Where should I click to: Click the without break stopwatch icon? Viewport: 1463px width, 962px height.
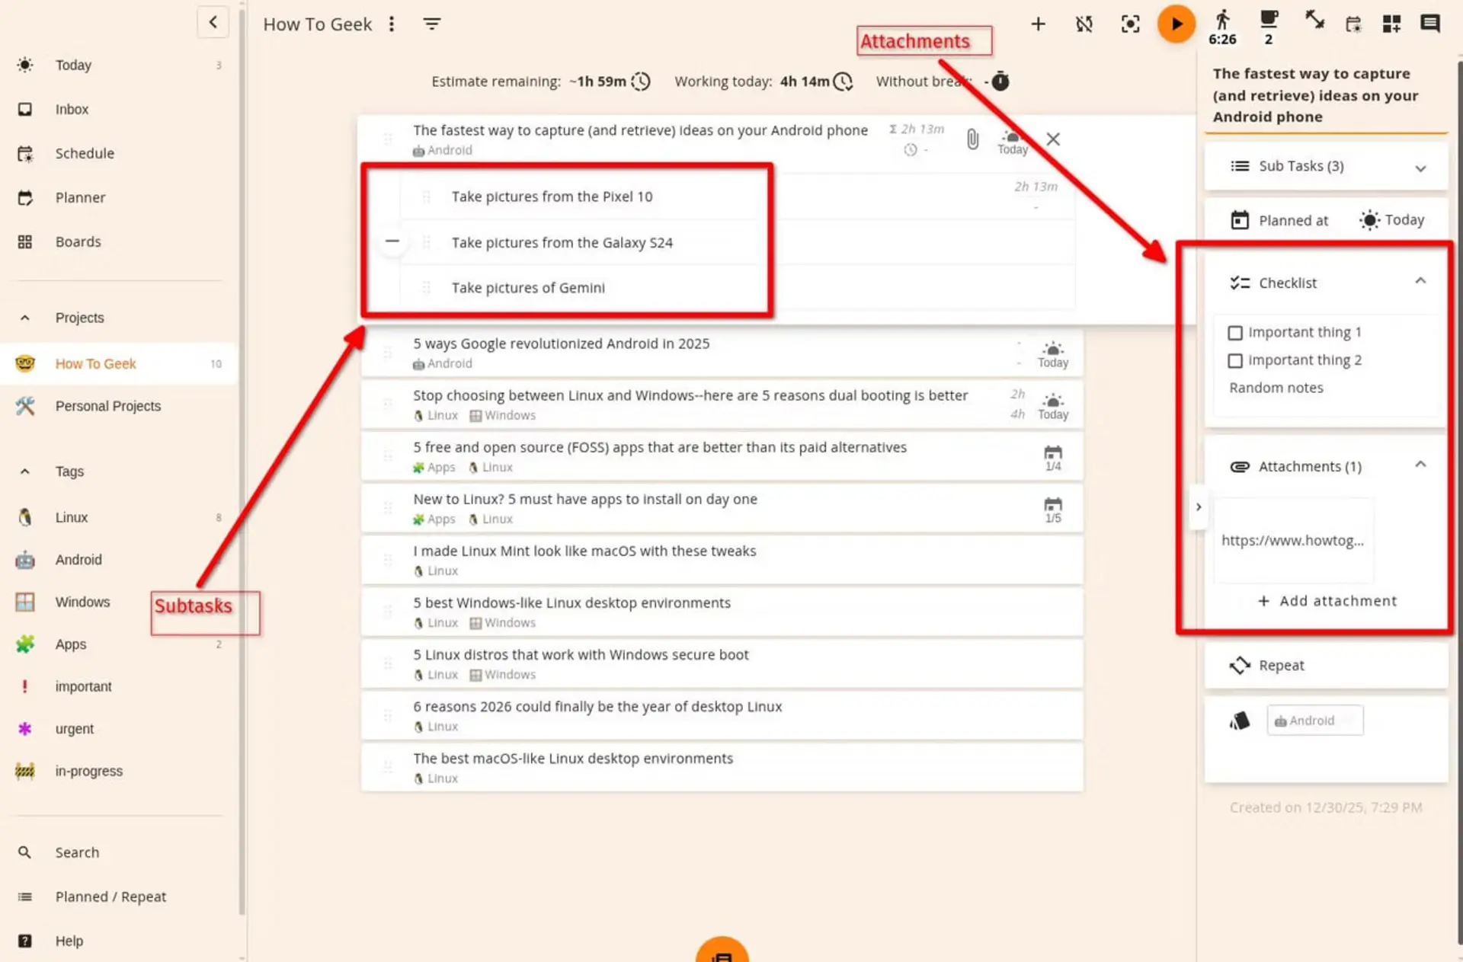pos(1000,81)
